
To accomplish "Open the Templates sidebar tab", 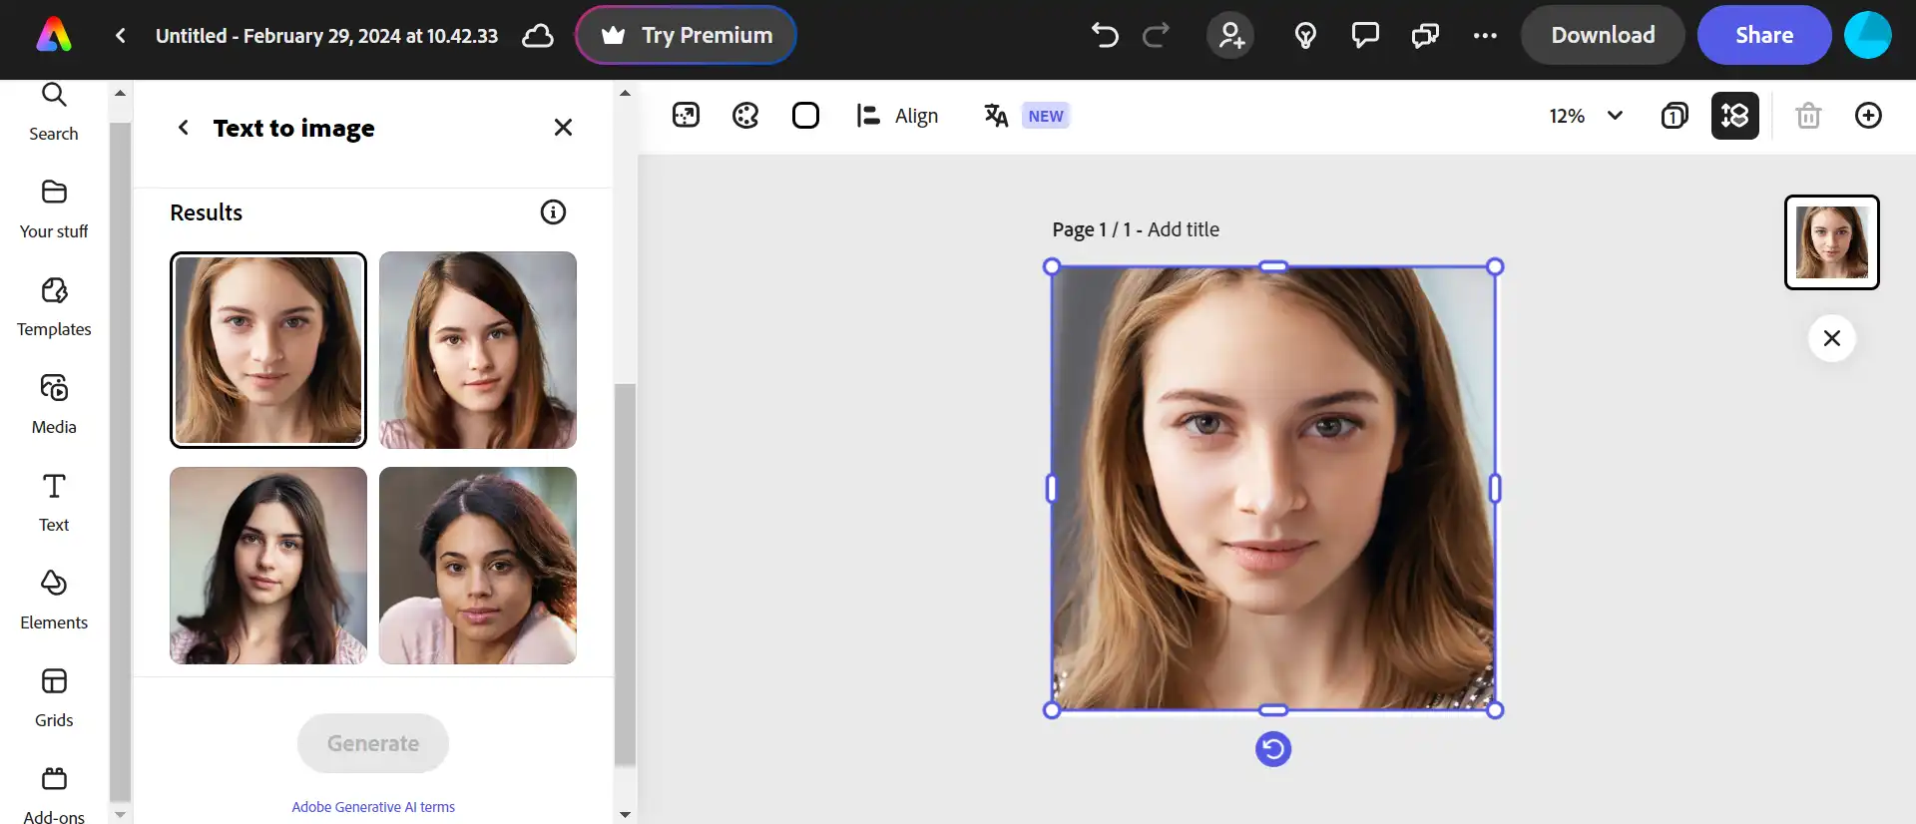I will (x=54, y=307).
